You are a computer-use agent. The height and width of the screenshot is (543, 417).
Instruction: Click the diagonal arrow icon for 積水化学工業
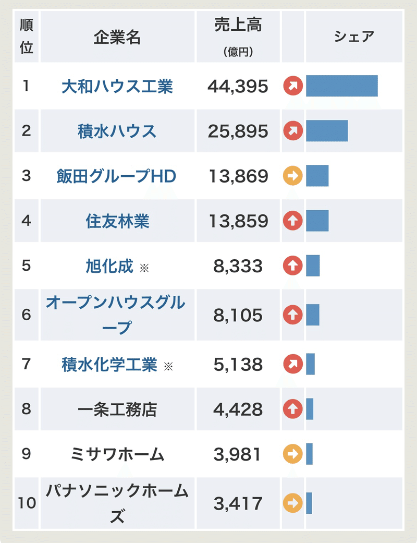[x=293, y=364]
